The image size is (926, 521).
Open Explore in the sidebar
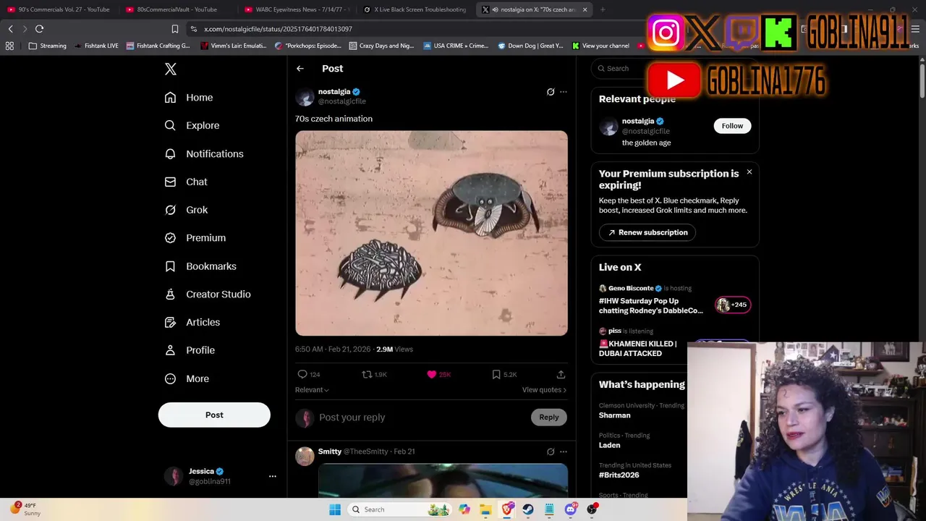click(192, 125)
